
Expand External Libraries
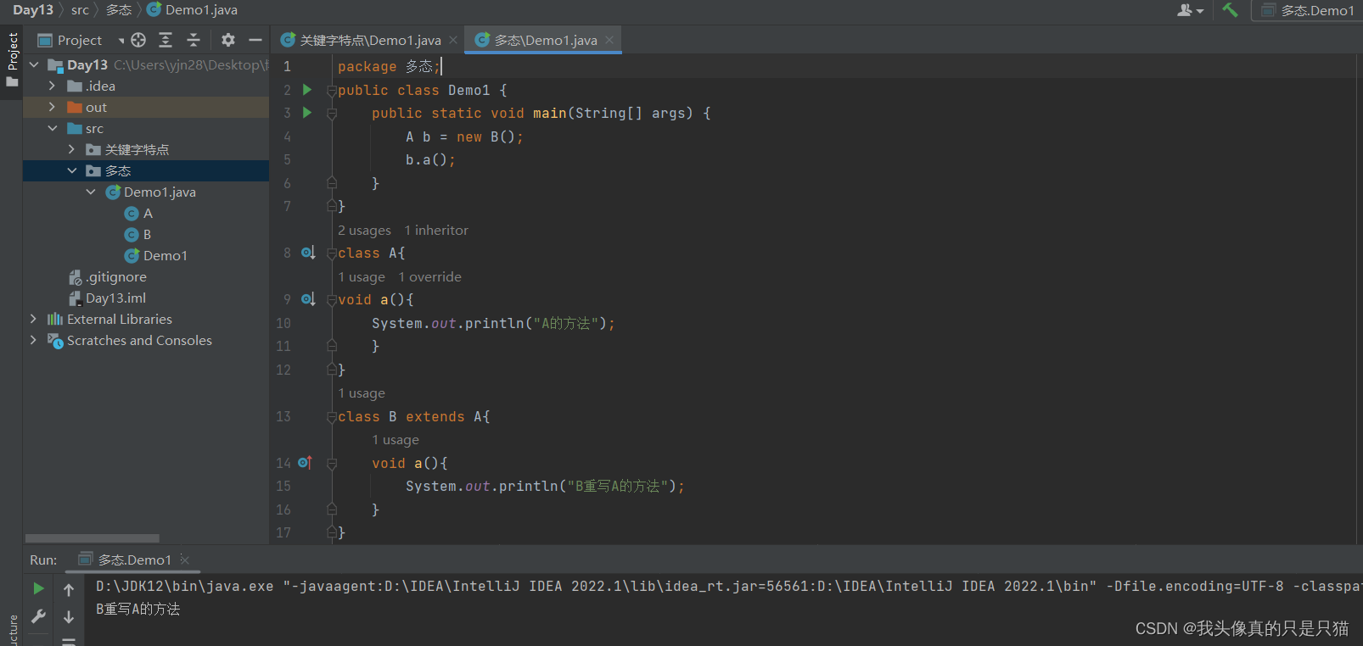pos(34,319)
